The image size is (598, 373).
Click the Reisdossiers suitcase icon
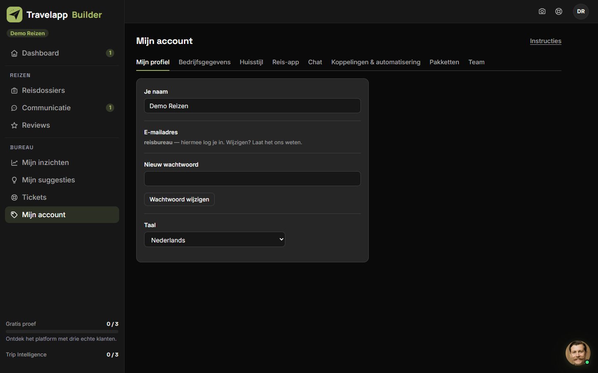(14, 90)
